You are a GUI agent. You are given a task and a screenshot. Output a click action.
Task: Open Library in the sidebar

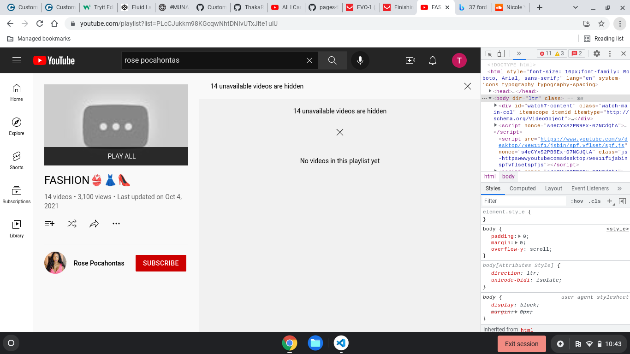click(x=17, y=229)
